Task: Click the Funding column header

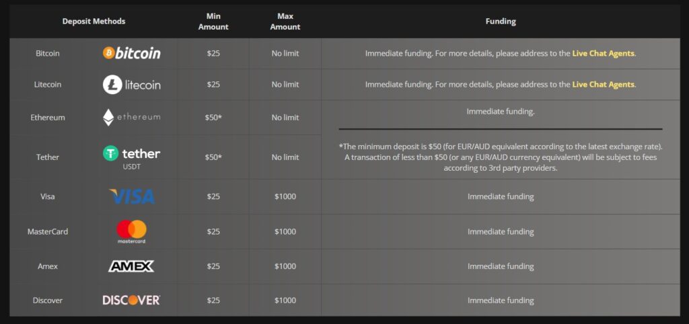Action: (x=501, y=22)
